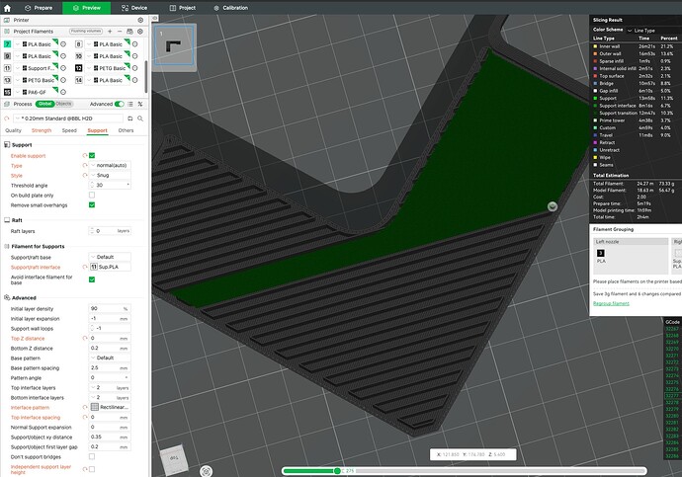Open Interface pattern Rectilinear dropdown
Screen dimensions: 682x477
(x=110, y=407)
